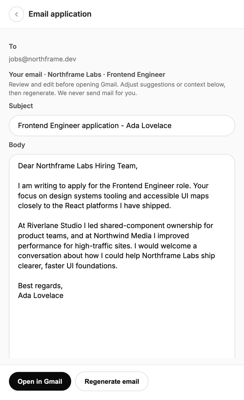Click the 'I am writing to apply' paragraph
This screenshot has width=244, height=400.
pos(113,196)
